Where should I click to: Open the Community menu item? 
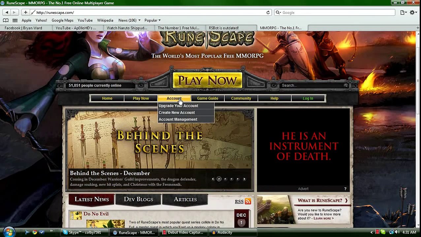[241, 98]
